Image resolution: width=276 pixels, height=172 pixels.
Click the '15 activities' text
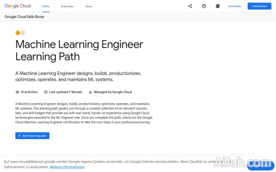tap(29, 92)
